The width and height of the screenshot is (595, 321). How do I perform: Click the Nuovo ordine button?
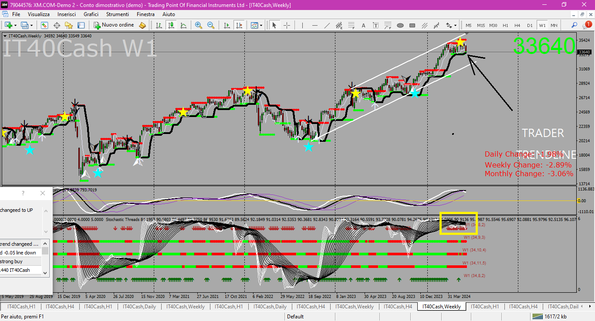click(x=114, y=25)
